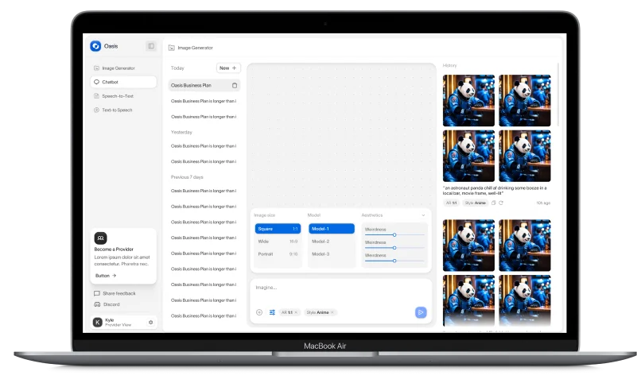Click the settings sliders icon in prompt bar
637x383 pixels.
coord(272,312)
